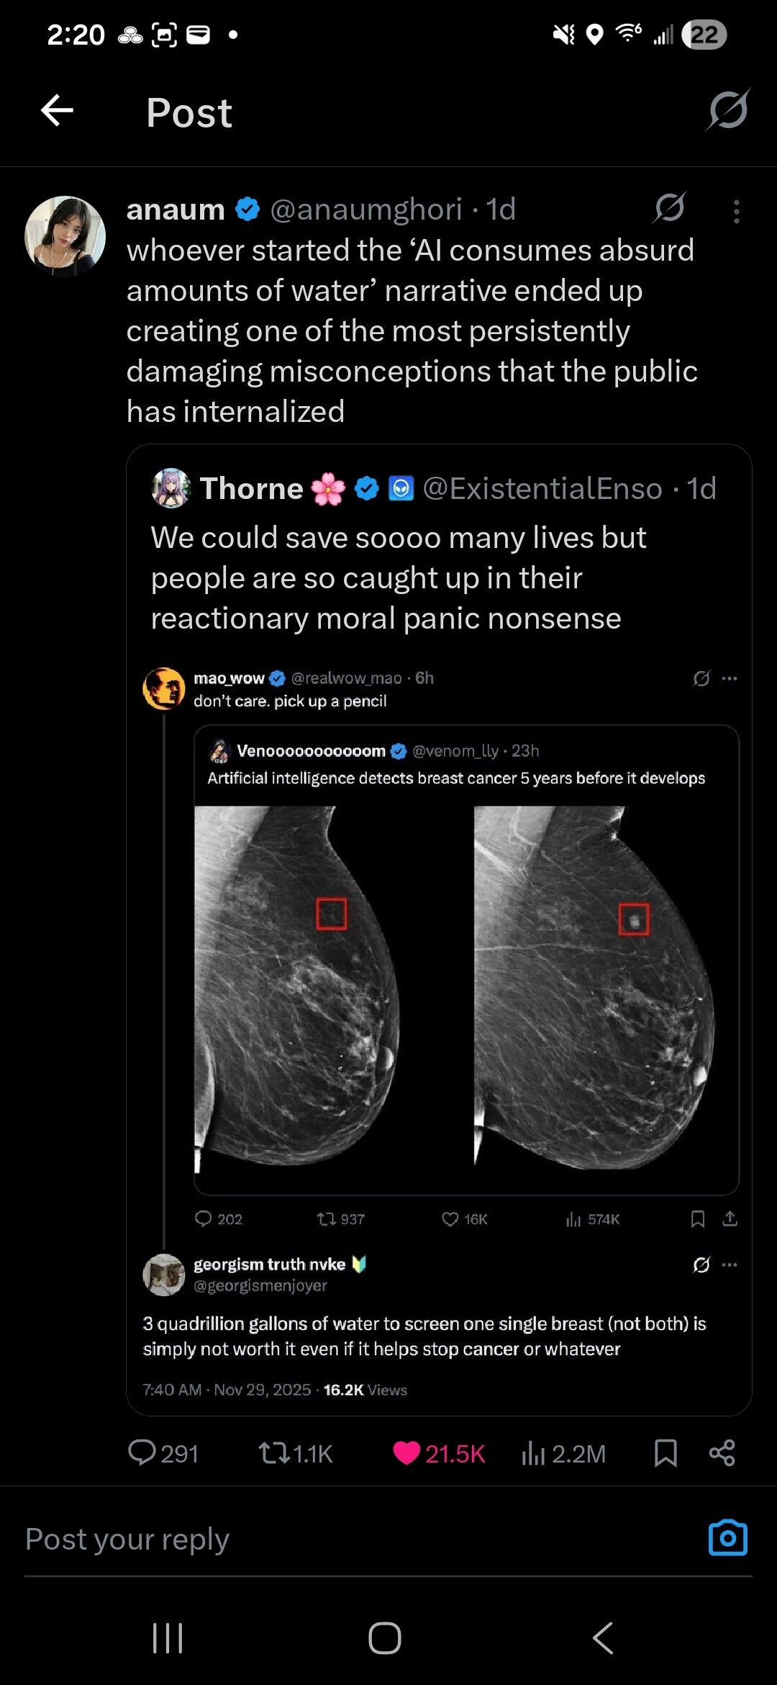Repost the post with 1.1K reposts

pyautogui.click(x=273, y=1452)
